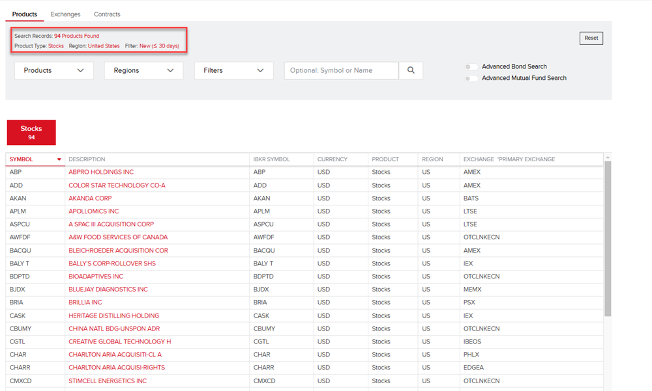Sort by the SYMBOL column arrow
Screen dimensions: 652x391
click(59, 159)
